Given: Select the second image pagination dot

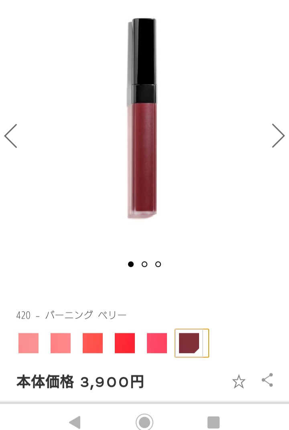Looking at the screenshot, I should [x=144, y=264].
